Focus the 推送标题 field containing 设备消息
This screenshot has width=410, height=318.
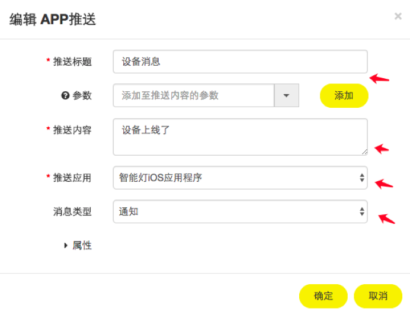click(x=240, y=62)
